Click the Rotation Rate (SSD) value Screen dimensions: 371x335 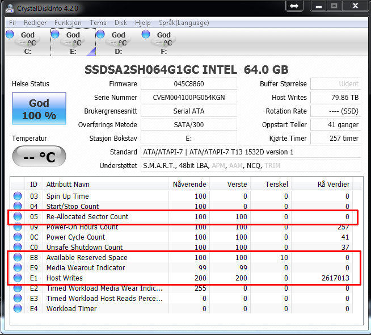click(336, 111)
